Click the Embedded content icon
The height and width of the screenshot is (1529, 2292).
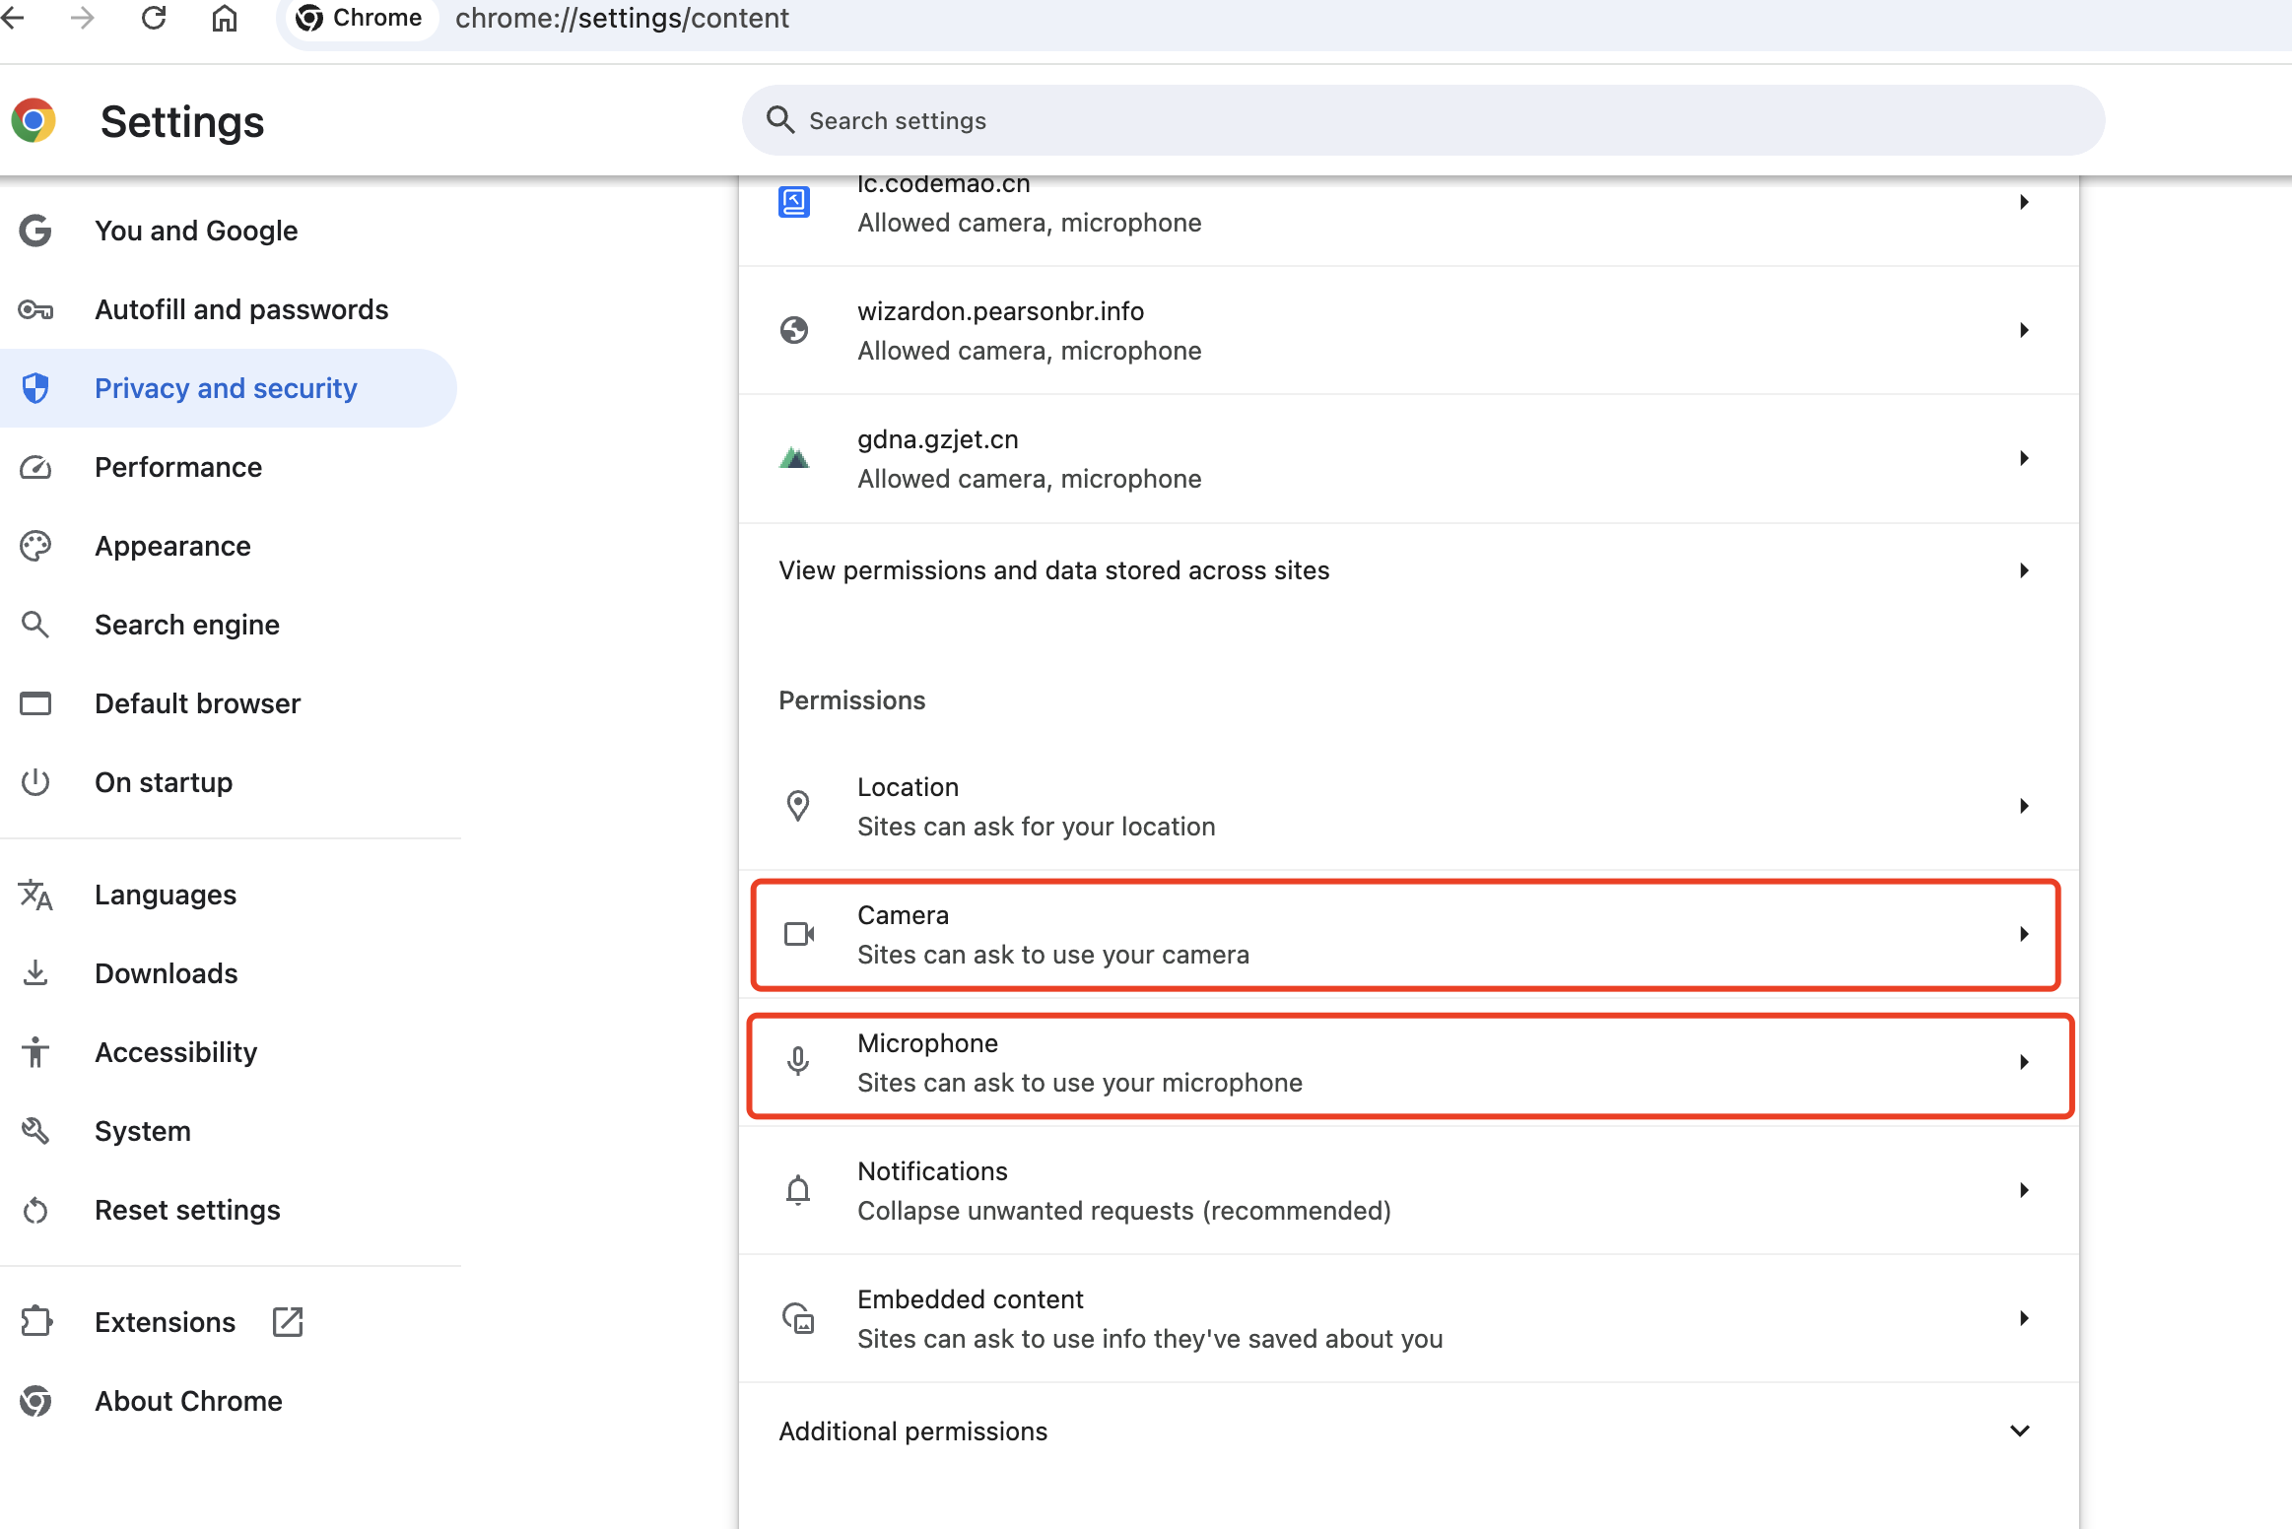pos(797,1319)
